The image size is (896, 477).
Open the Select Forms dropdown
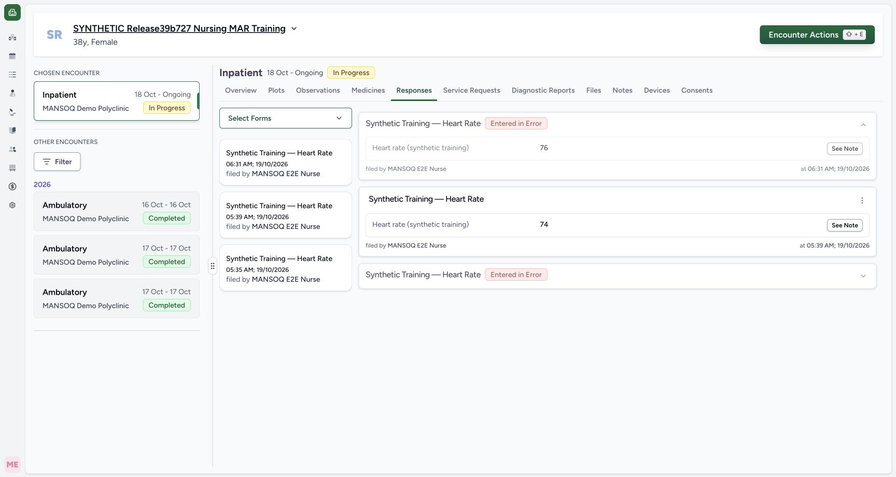click(x=286, y=118)
